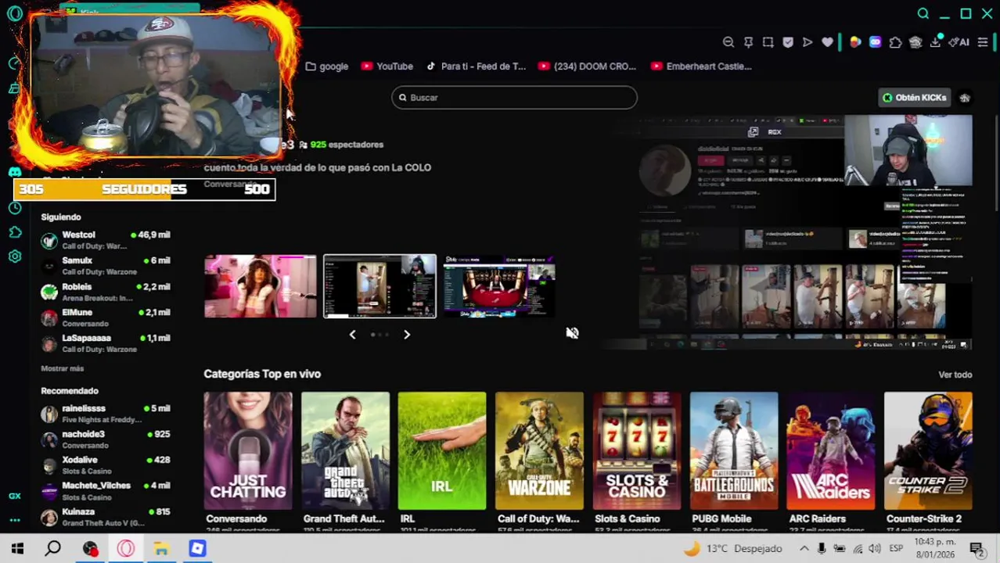
Task: Open Robleis channel in sidebar
Action: coord(106,292)
